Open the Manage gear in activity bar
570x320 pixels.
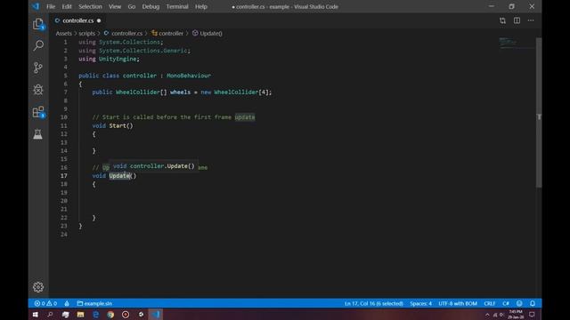coord(38,287)
